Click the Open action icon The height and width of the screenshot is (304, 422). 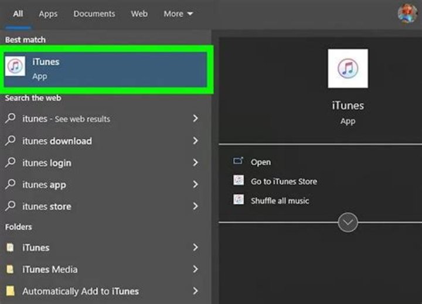(x=238, y=161)
